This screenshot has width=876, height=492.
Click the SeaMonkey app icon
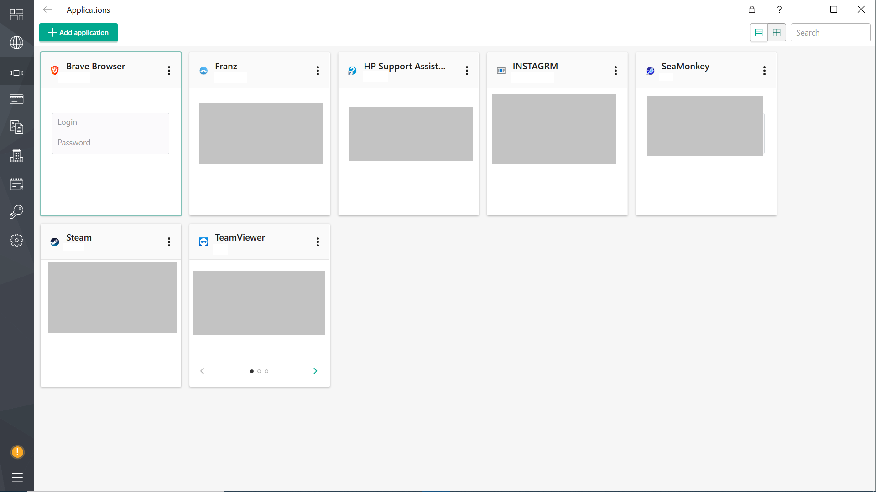(650, 71)
